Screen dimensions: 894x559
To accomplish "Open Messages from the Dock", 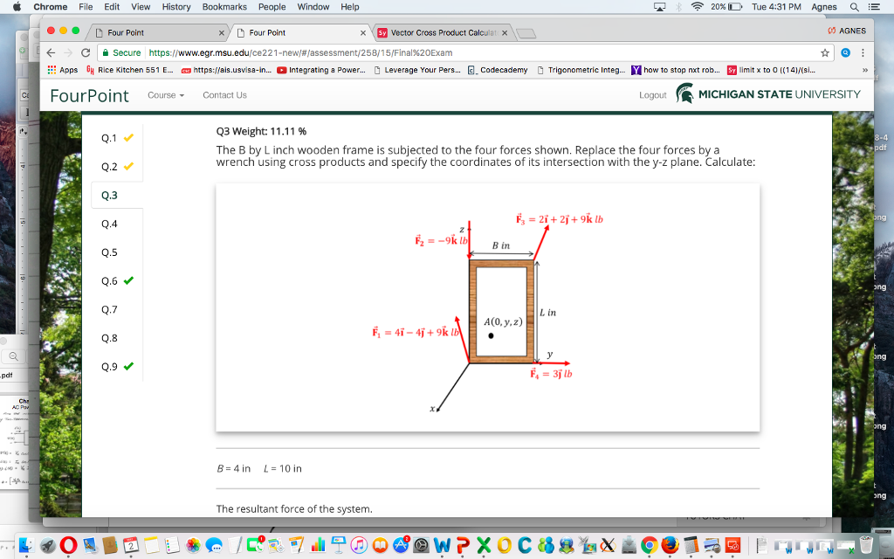I will tap(214, 545).
